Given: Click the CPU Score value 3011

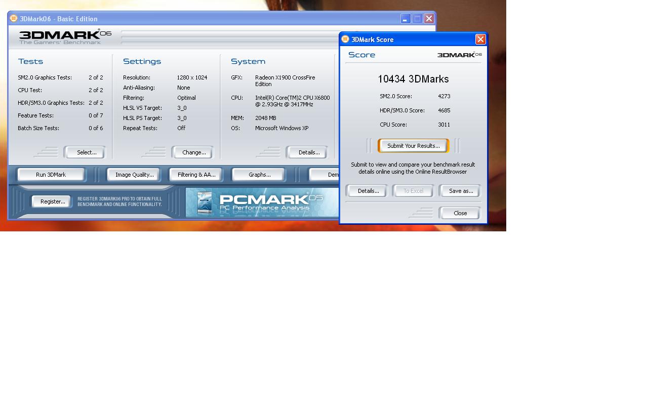Looking at the screenshot, I should 444,125.
